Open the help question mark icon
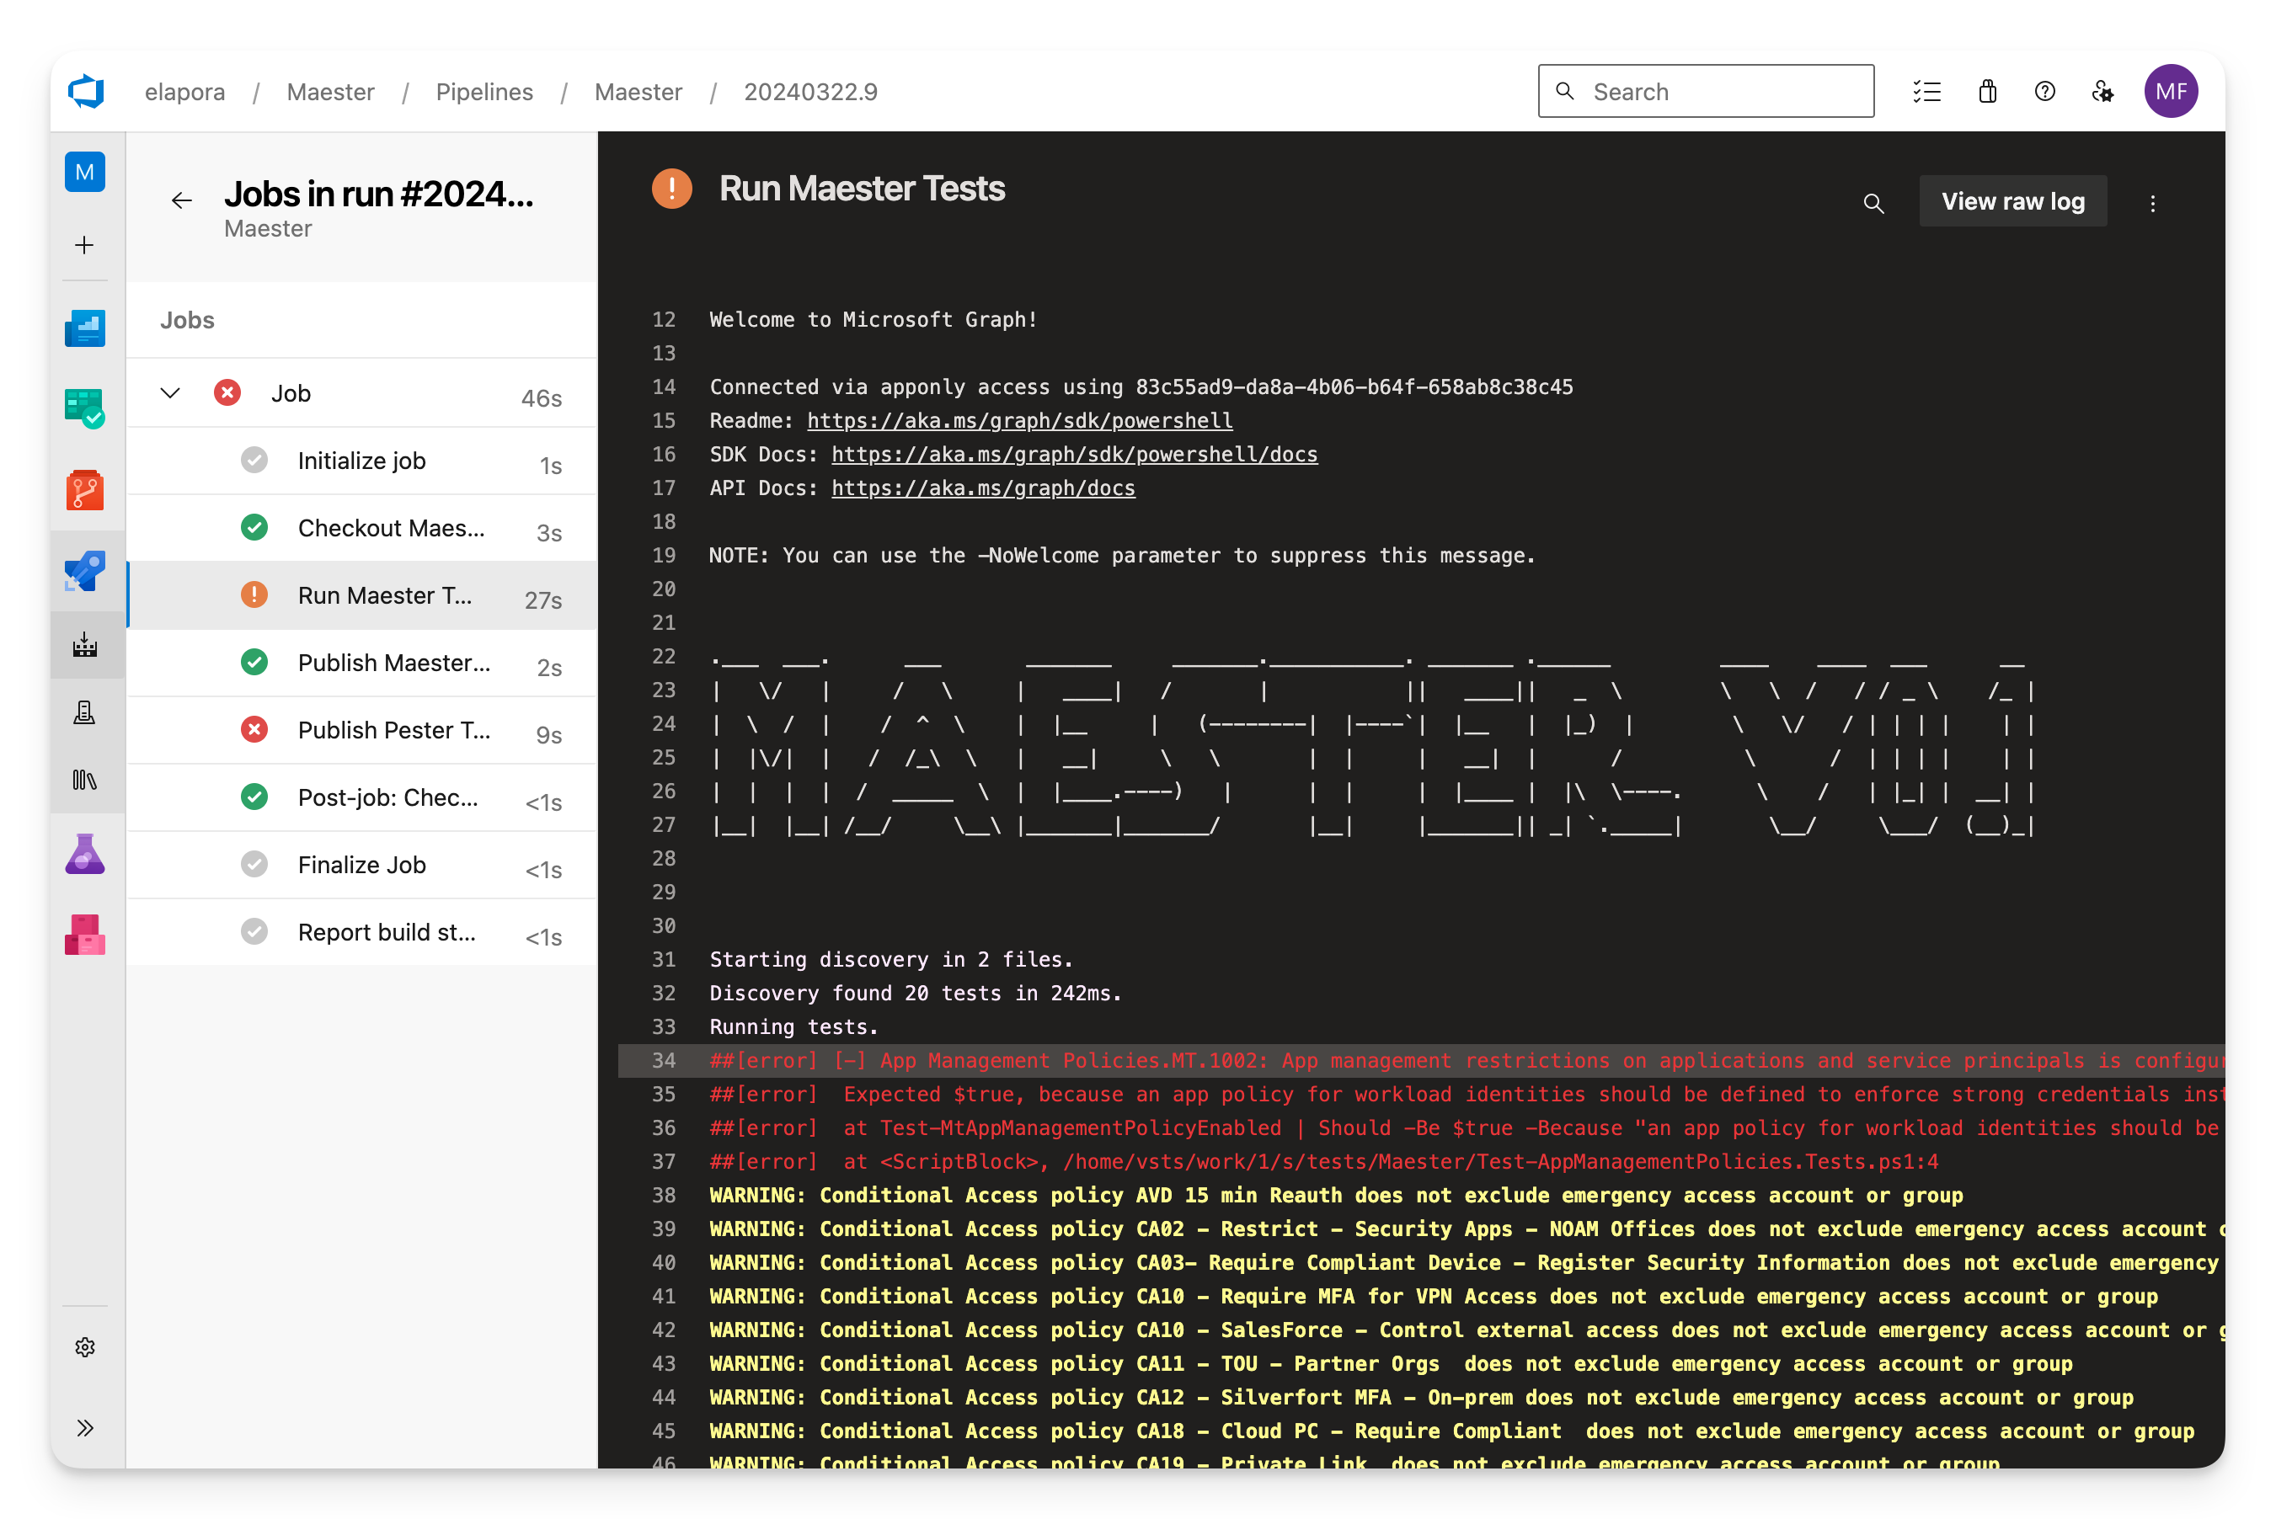This screenshot has width=2276, height=1519. pyautogui.click(x=2044, y=92)
